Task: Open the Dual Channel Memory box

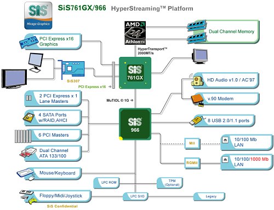Action: [x=231, y=32]
